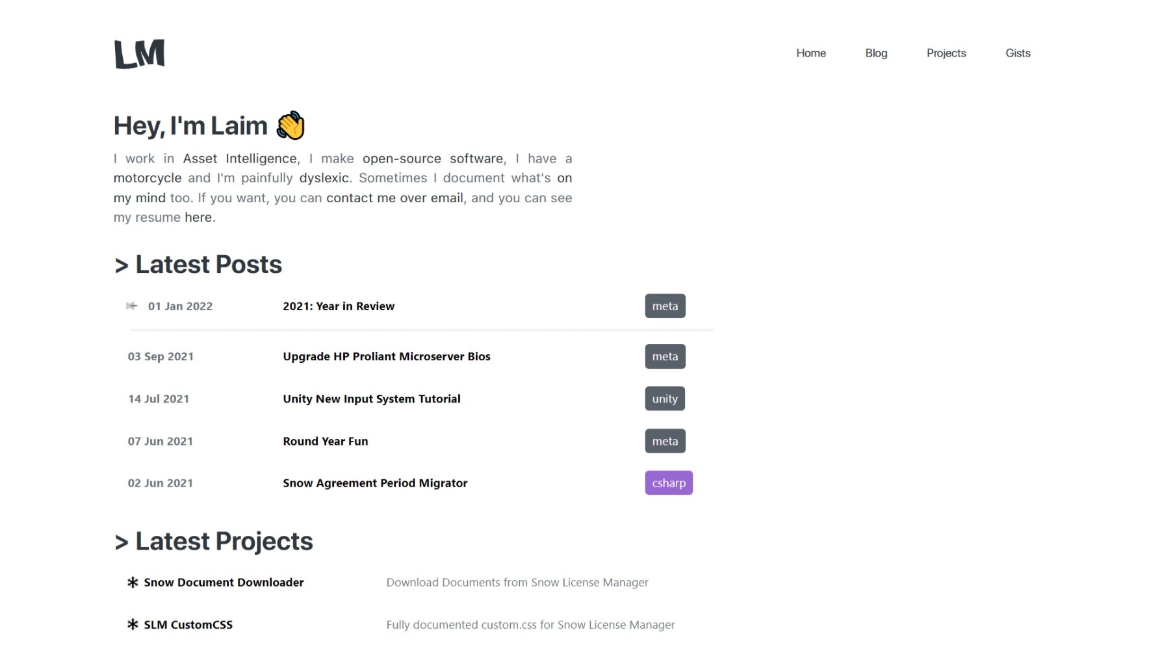The width and height of the screenshot is (1162, 649).
Task: Click the asterisk icon beside Snow Document Downloader
Action: tap(133, 583)
